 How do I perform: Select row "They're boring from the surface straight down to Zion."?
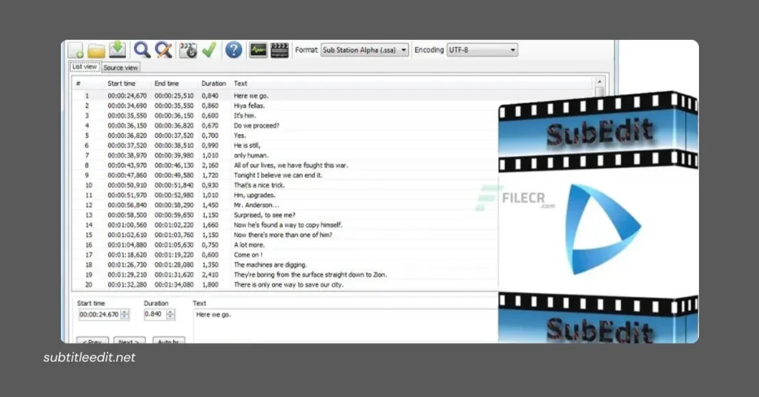tap(285, 275)
